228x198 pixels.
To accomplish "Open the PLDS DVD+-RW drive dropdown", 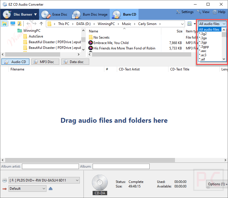I will click(x=43, y=180).
